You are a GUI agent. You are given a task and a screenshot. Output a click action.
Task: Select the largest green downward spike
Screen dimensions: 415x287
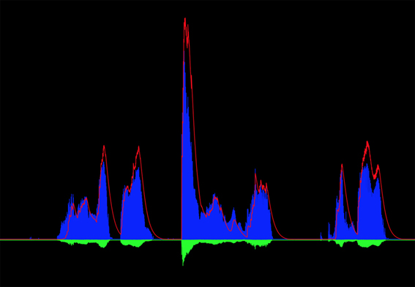[x=183, y=252]
